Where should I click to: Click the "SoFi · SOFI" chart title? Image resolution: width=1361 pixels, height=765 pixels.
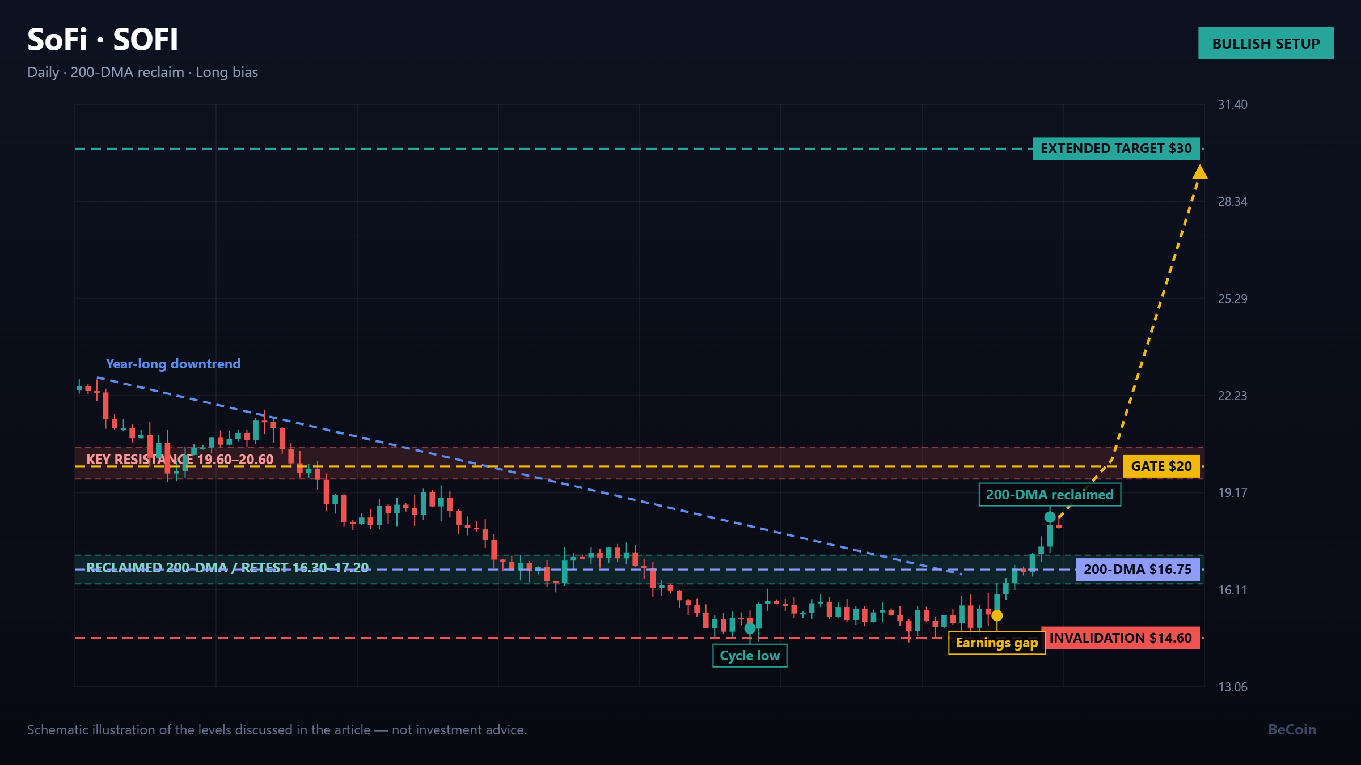point(103,40)
